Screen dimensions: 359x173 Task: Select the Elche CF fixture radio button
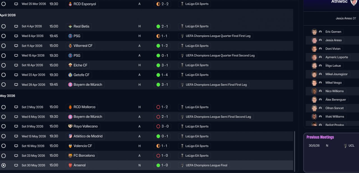3,65
